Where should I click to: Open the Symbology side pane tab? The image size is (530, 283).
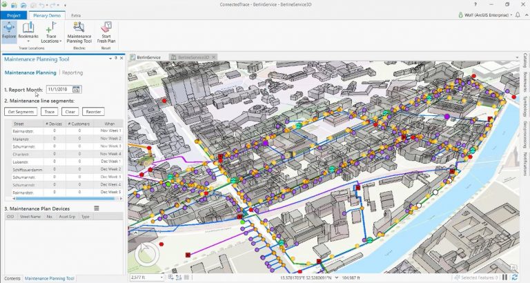click(526, 106)
